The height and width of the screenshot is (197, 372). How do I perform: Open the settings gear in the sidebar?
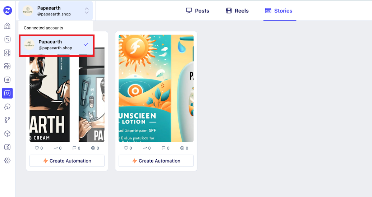pos(7,160)
